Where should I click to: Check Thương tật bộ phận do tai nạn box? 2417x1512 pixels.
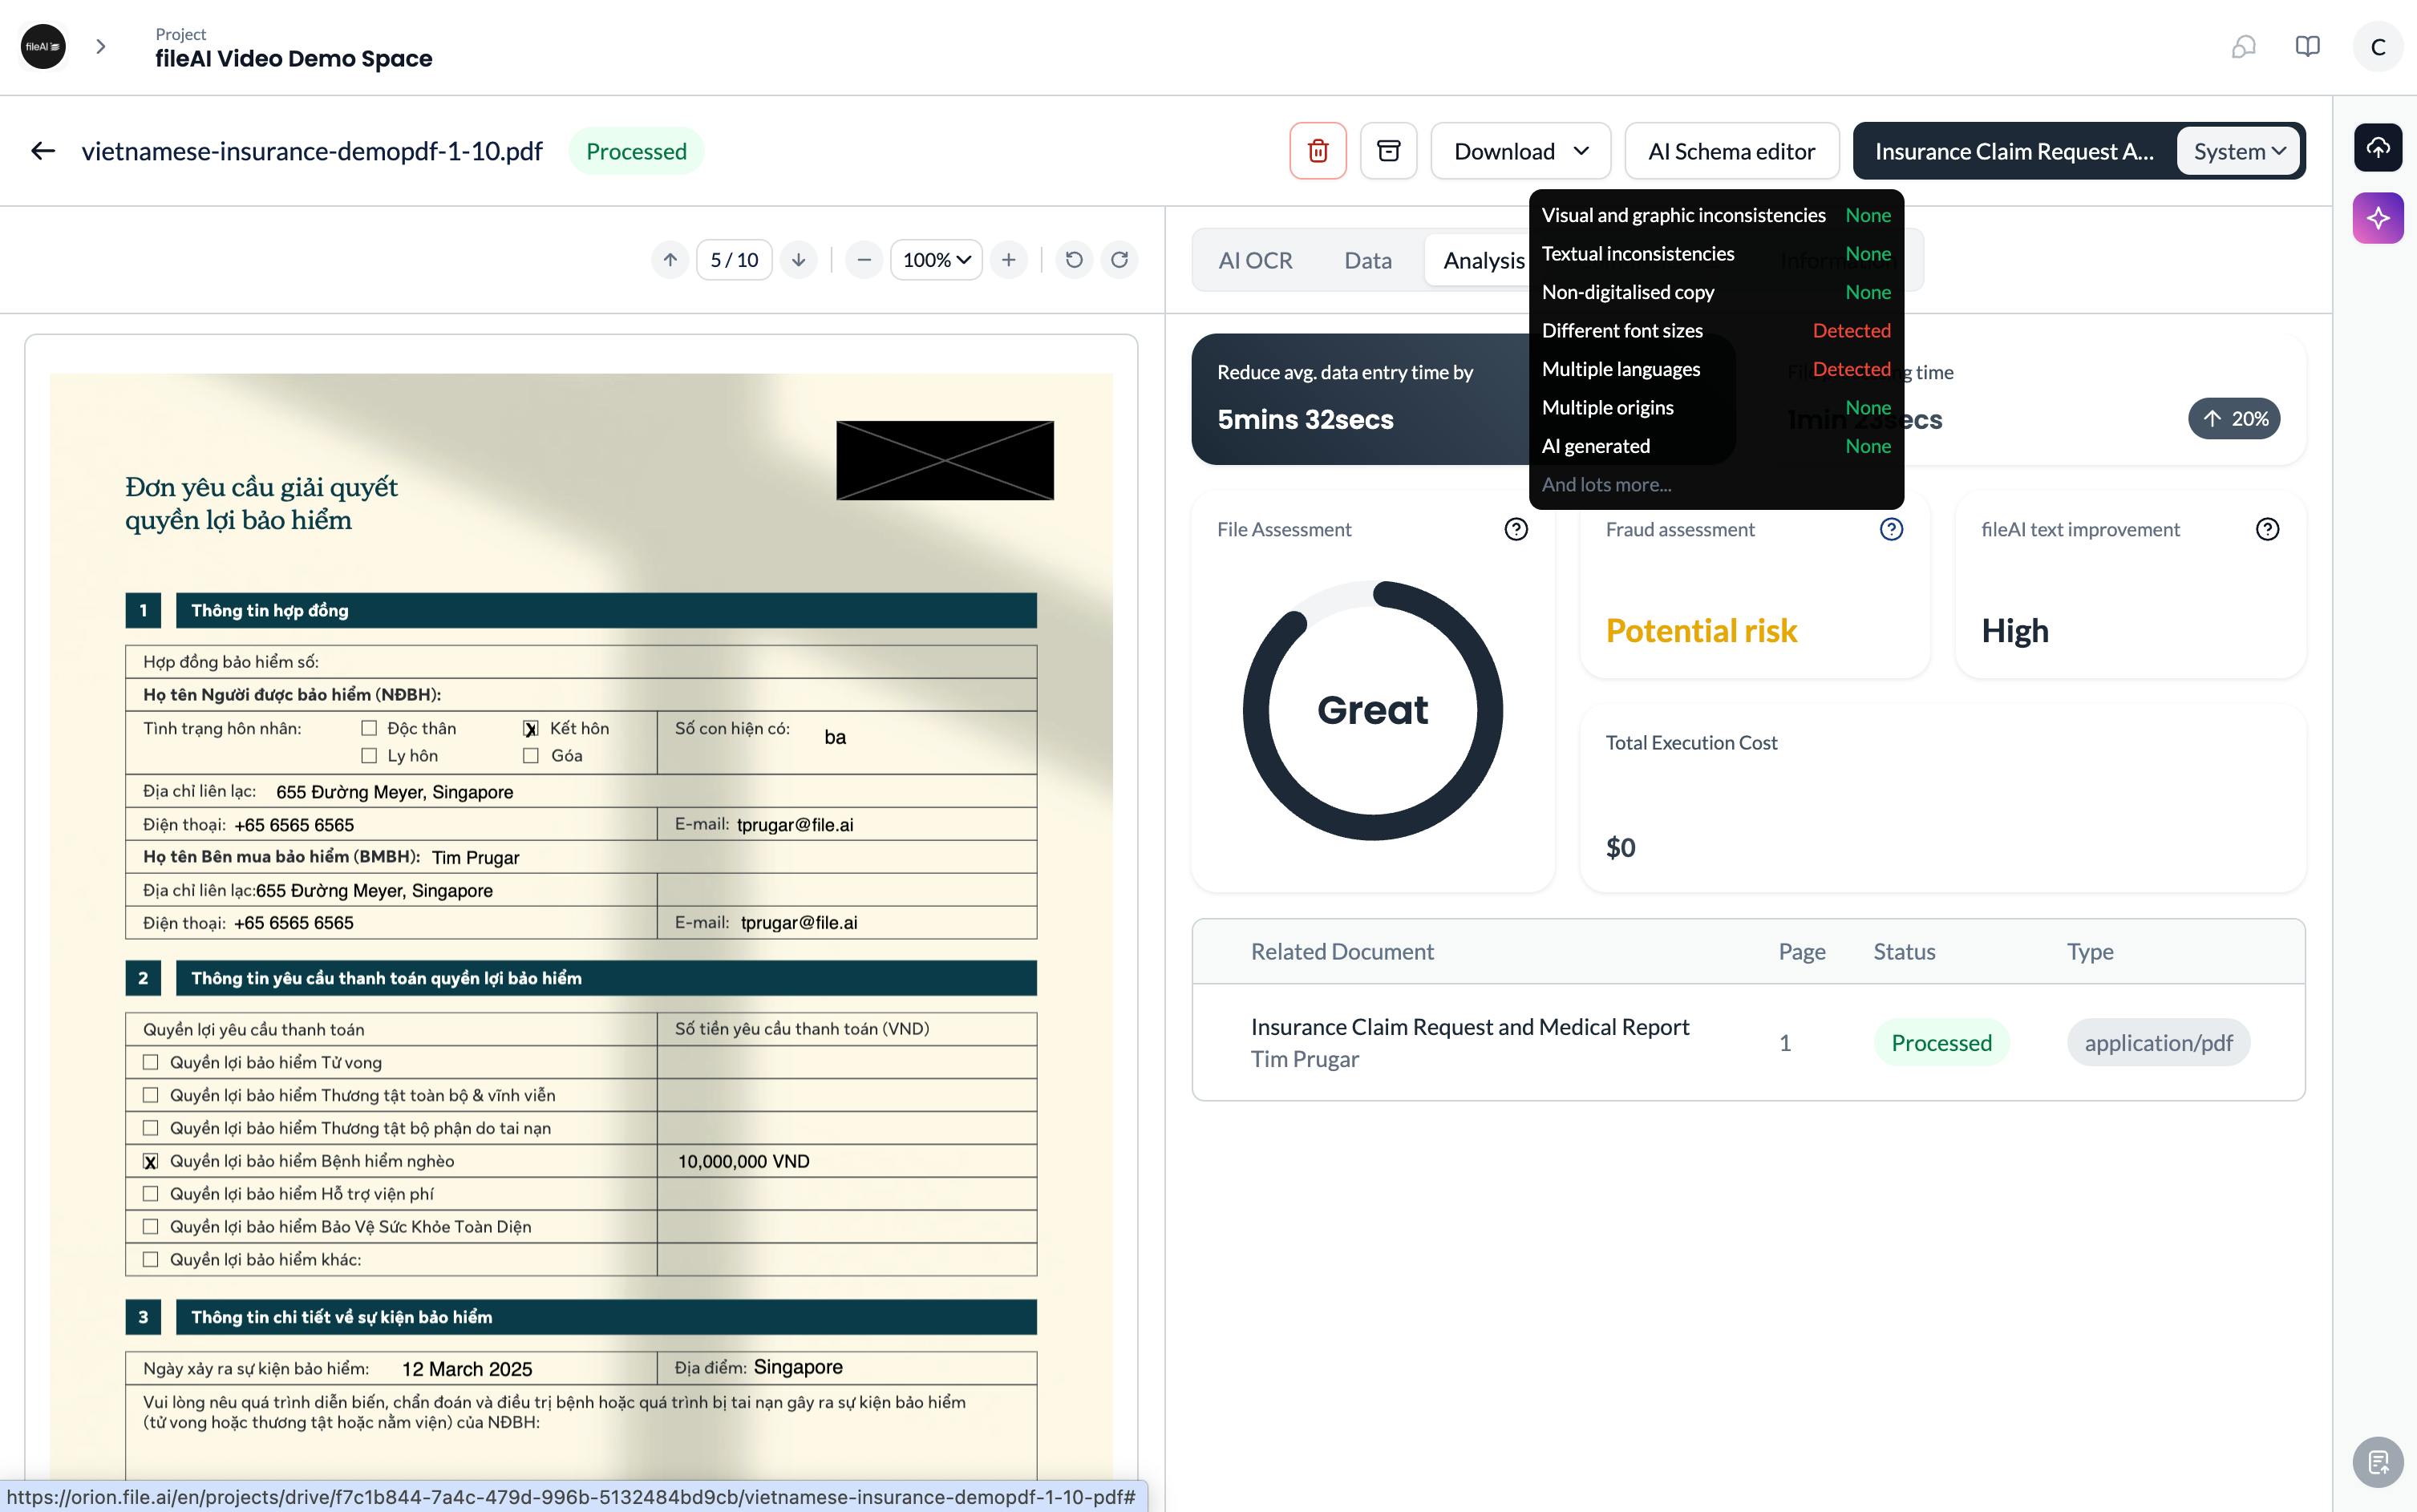(x=150, y=1128)
